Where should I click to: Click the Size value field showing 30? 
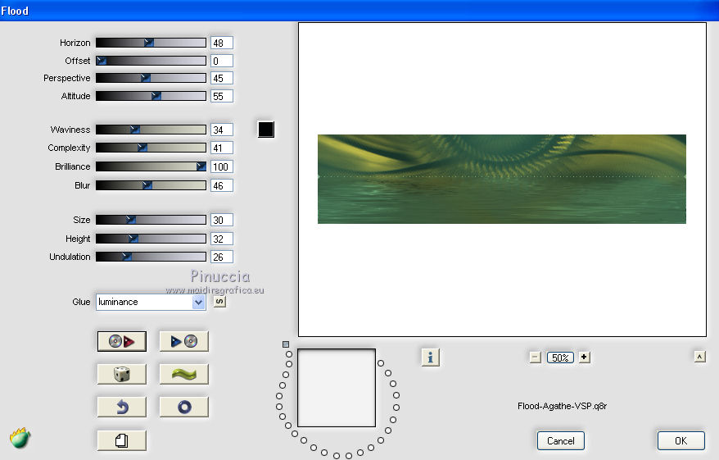click(x=221, y=220)
